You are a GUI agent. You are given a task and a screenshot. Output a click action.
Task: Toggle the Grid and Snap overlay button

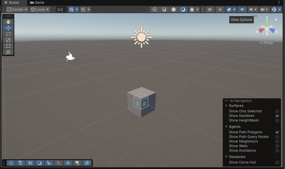click(30, 163)
